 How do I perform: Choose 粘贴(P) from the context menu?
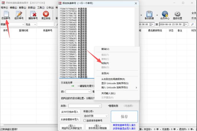tap(105, 63)
